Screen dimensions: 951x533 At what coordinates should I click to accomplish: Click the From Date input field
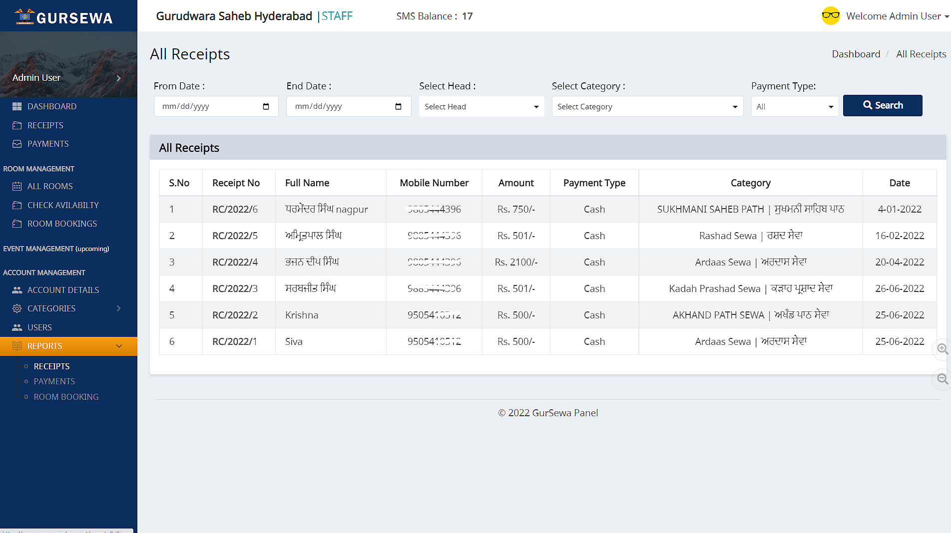point(207,106)
